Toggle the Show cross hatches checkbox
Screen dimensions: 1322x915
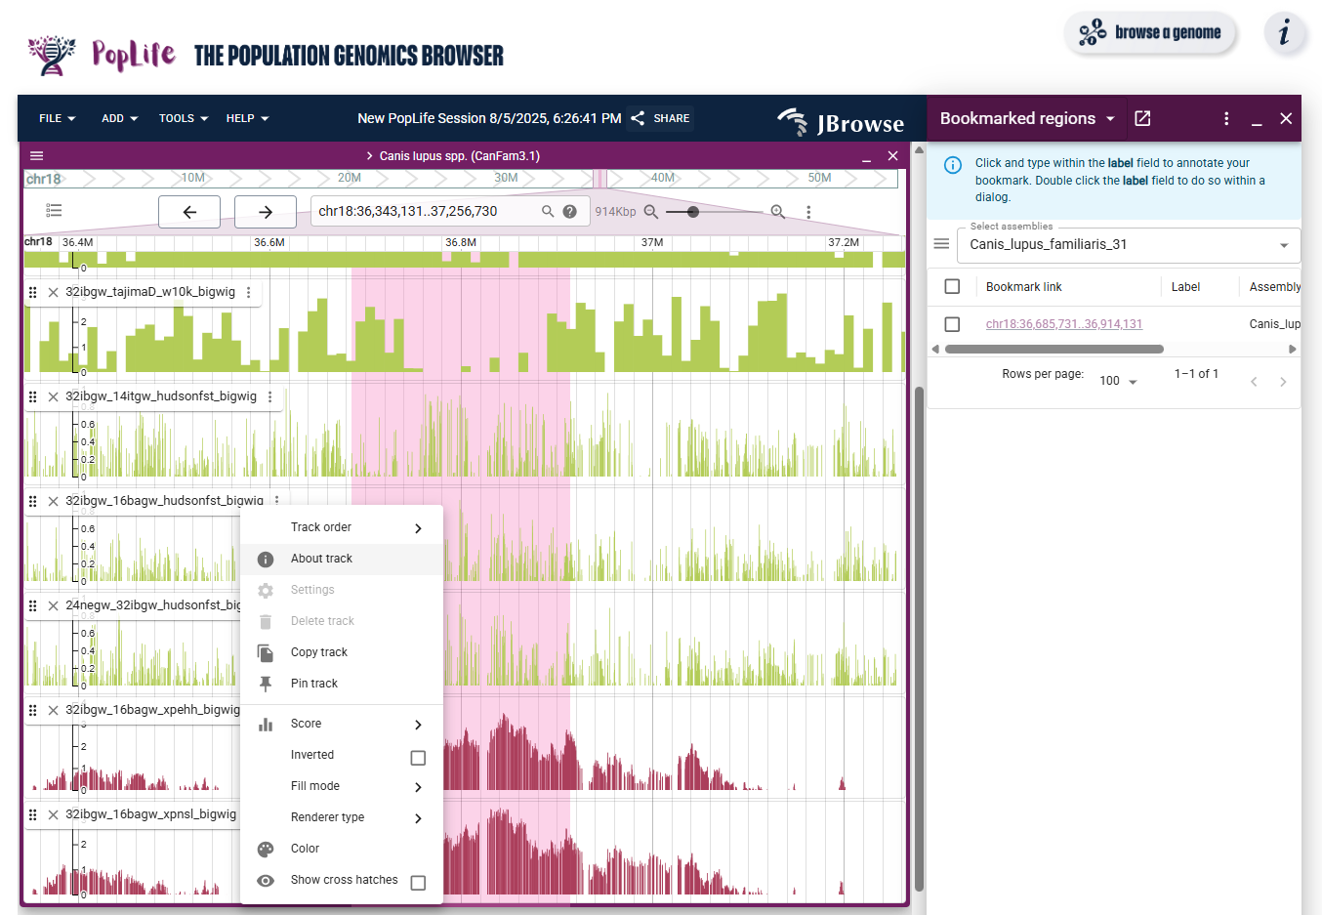tap(418, 883)
